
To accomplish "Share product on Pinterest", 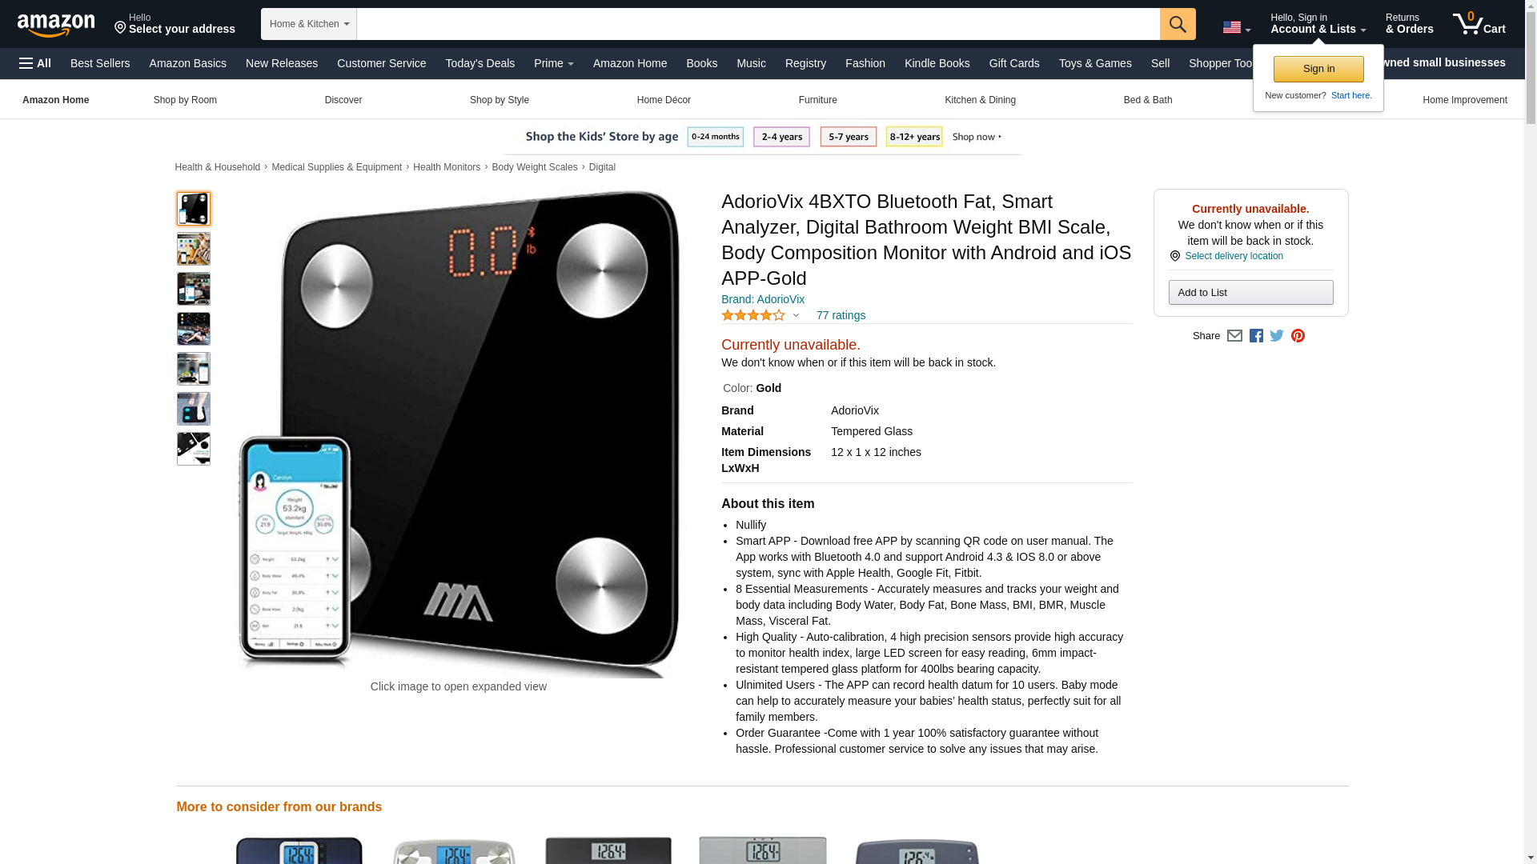I will pyautogui.click(x=1298, y=336).
